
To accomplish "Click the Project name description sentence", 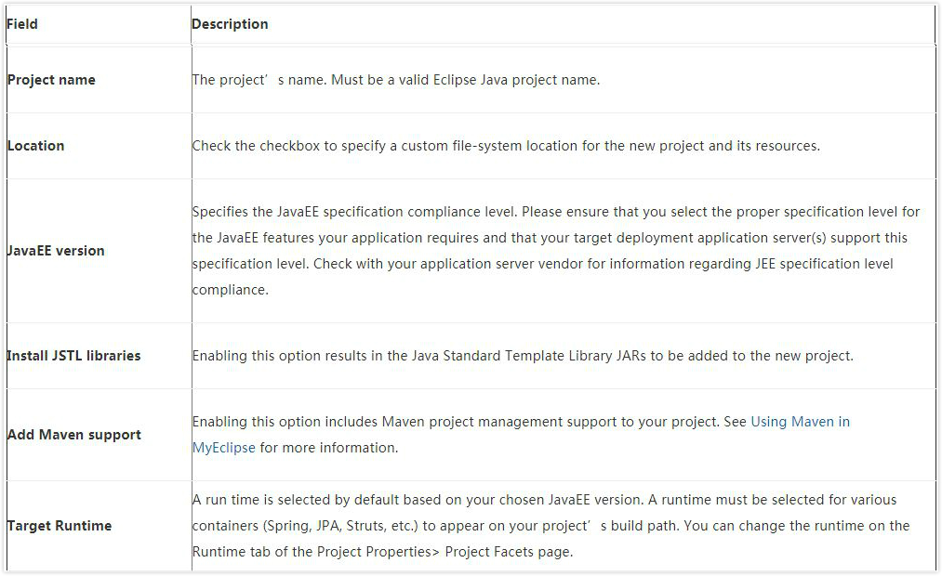I will 395,80.
